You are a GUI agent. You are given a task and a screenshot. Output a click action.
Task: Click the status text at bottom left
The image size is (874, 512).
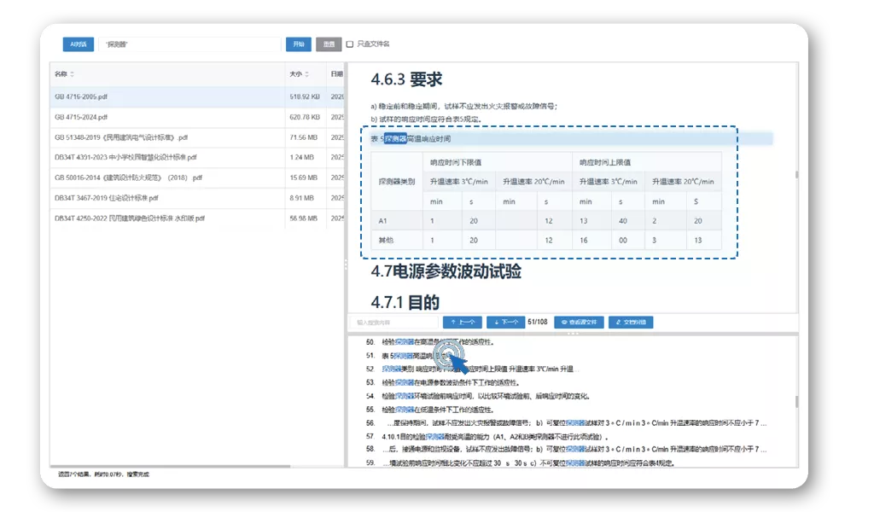click(x=103, y=474)
